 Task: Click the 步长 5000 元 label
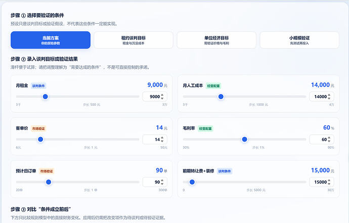[x=256, y=190]
